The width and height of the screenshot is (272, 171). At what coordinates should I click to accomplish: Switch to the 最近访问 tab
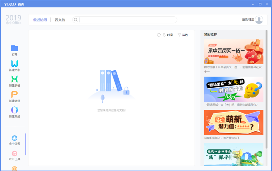pyautogui.click(x=40, y=20)
